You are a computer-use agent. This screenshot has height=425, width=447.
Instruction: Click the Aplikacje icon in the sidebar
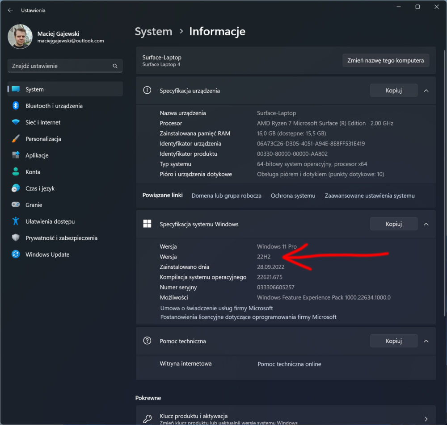click(16, 155)
